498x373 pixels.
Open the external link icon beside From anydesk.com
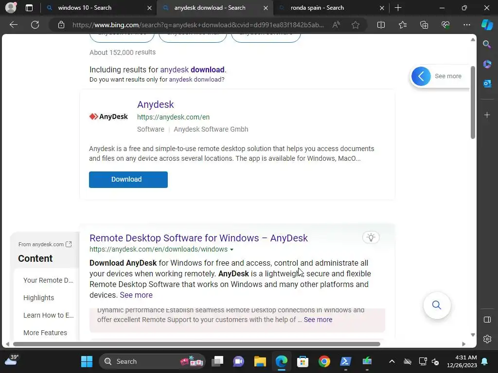pyautogui.click(x=69, y=244)
